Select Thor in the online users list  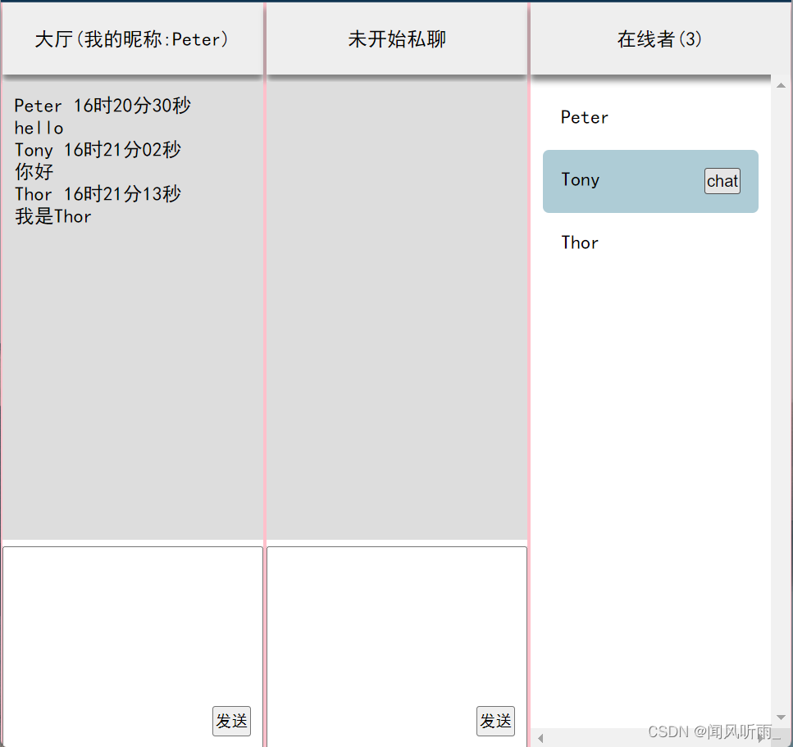coord(650,243)
